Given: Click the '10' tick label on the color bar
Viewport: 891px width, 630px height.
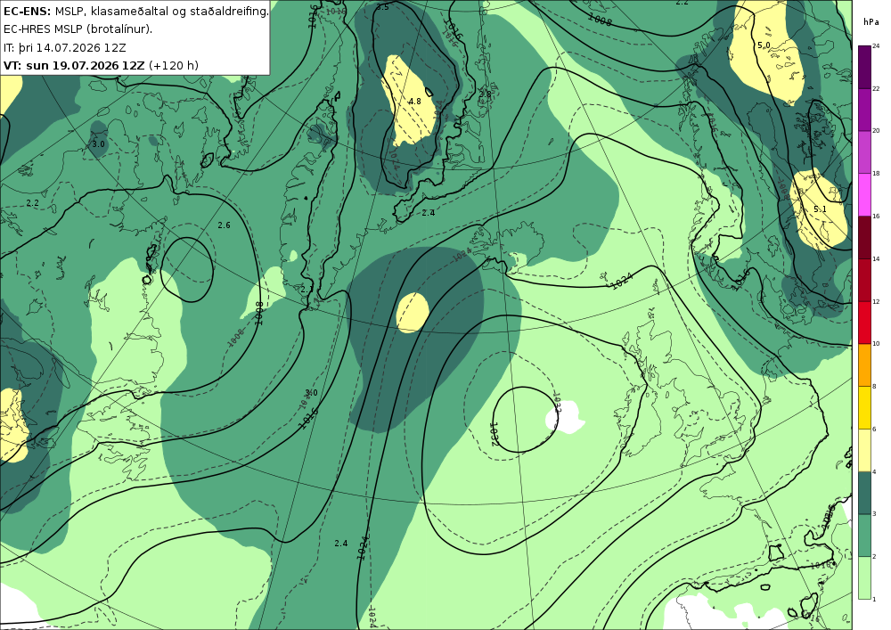Looking at the screenshot, I should [876, 344].
